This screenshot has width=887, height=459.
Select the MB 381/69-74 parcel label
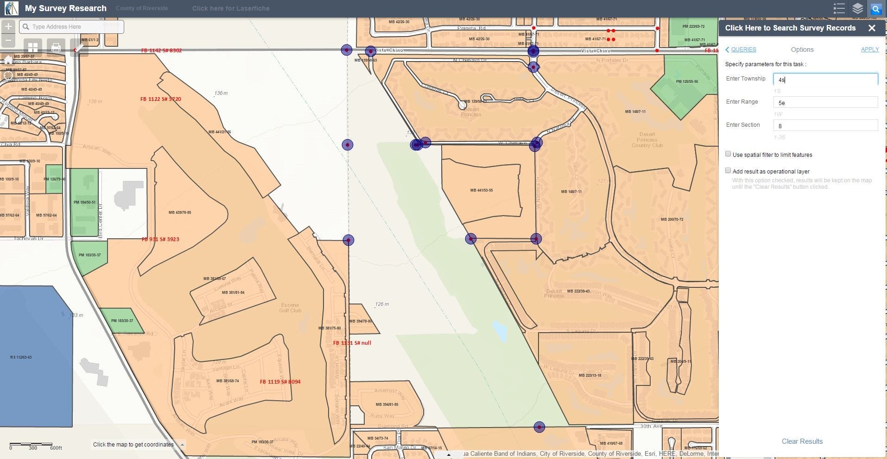pyautogui.click(x=228, y=381)
